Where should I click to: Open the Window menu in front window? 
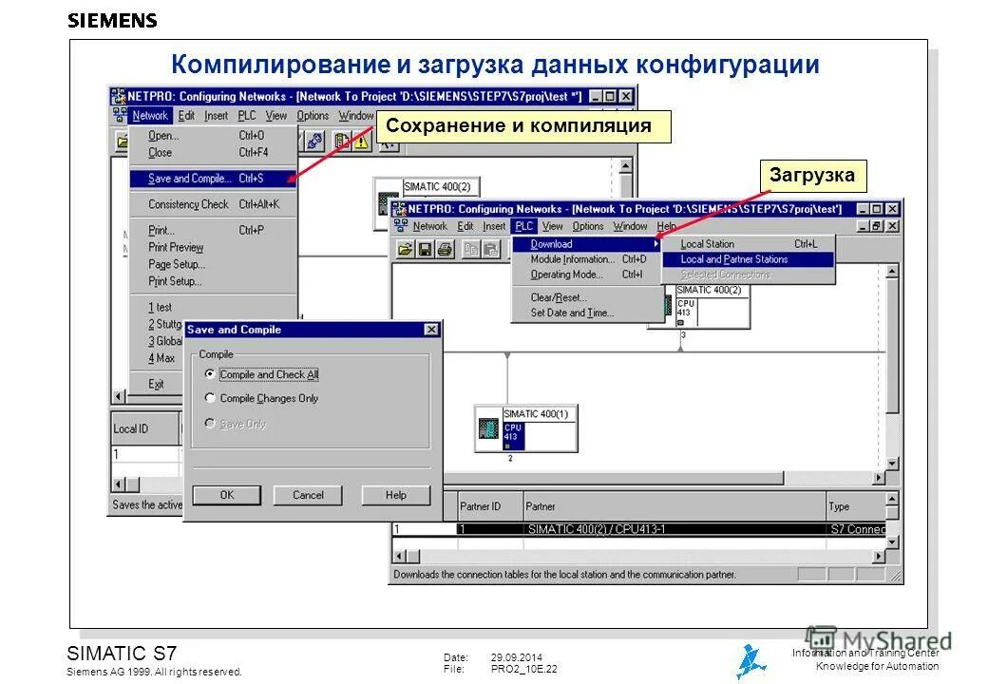coord(630,226)
